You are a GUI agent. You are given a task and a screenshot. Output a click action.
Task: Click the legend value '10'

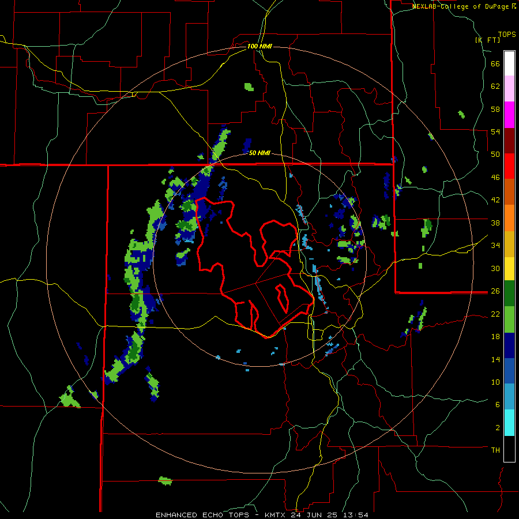click(495, 382)
